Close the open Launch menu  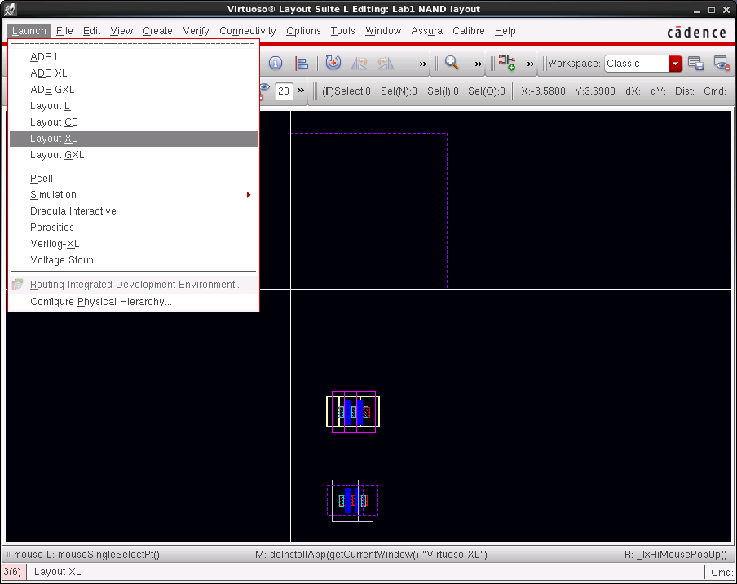coord(29,31)
